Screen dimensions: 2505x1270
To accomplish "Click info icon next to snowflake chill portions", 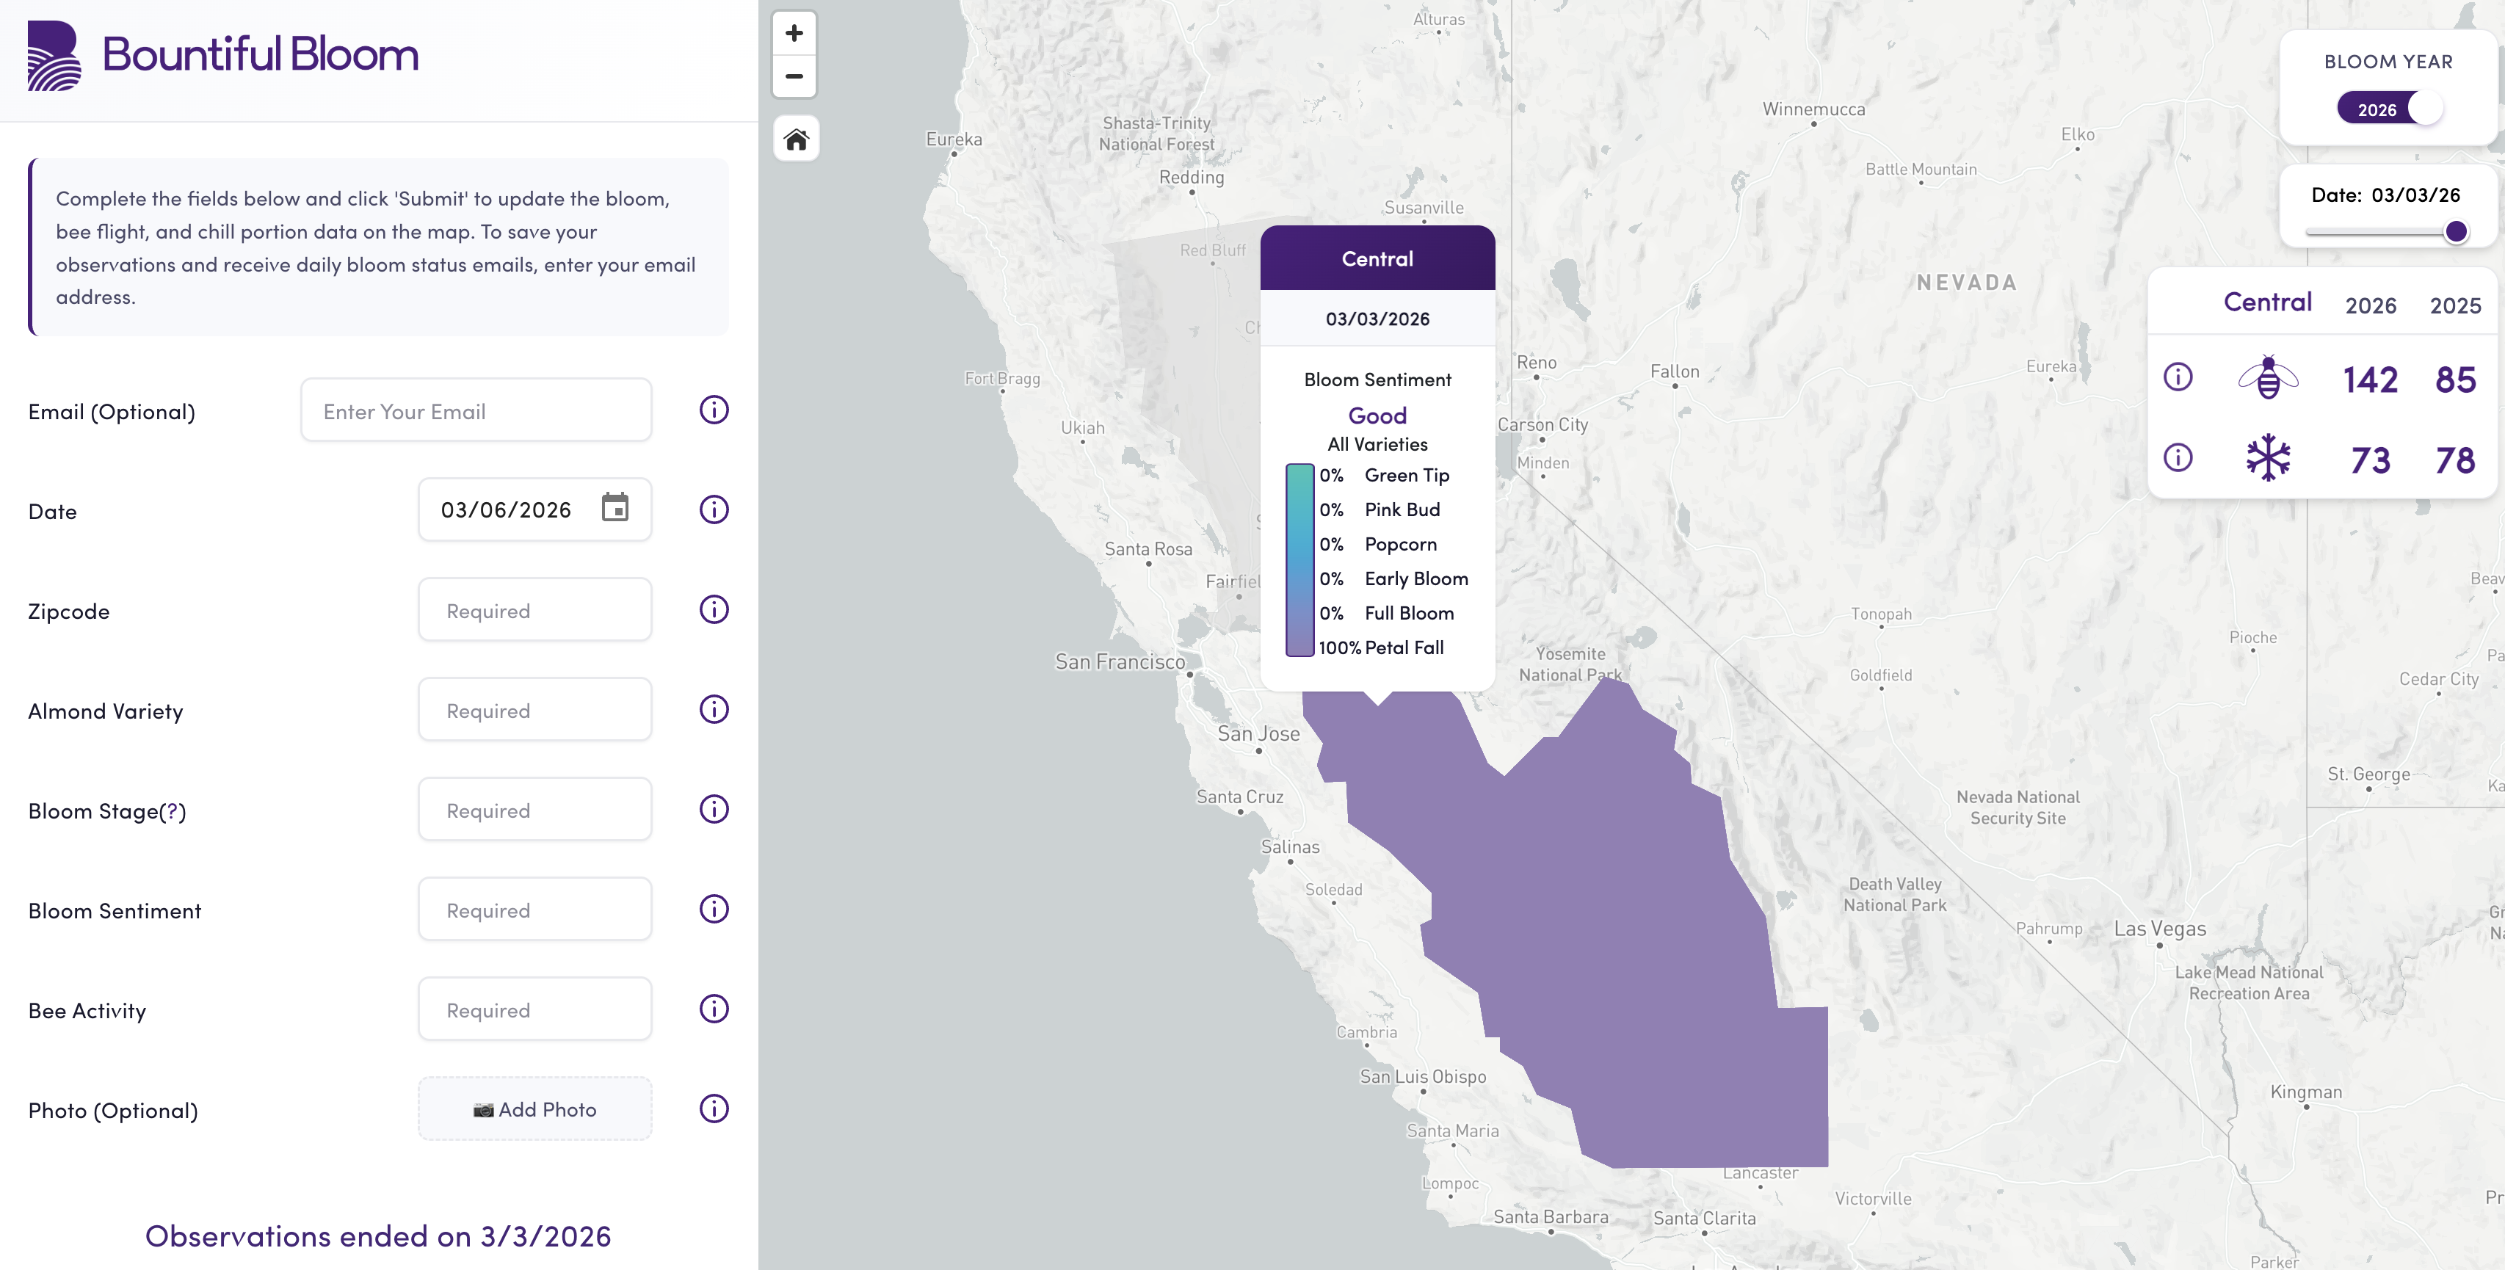I will click(x=2178, y=458).
